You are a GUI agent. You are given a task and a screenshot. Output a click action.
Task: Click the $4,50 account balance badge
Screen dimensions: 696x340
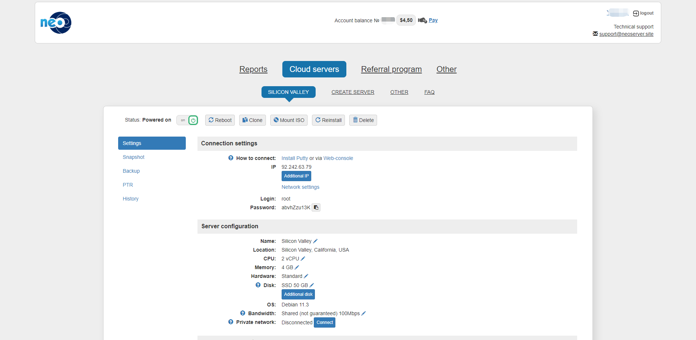click(406, 20)
